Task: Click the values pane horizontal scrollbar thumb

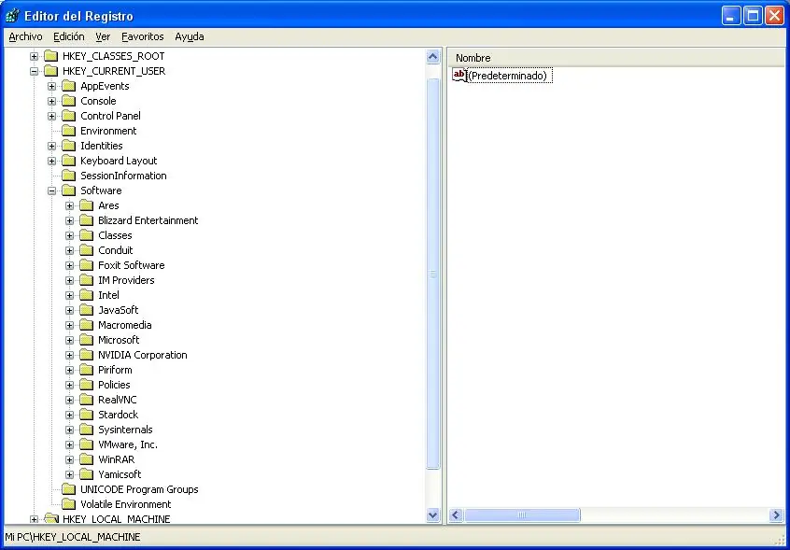Action: [522, 515]
